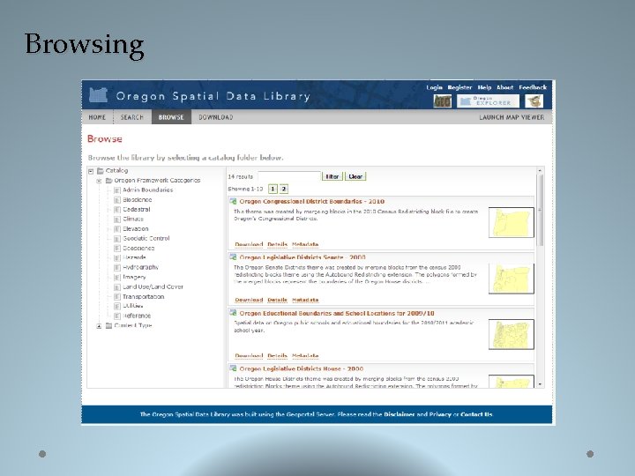Click the Bioscience category icon

(x=117, y=200)
